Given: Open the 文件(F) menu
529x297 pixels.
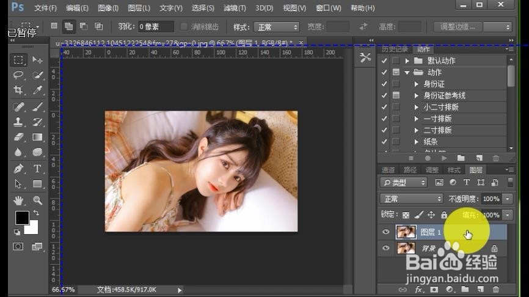Looking at the screenshot, I should (x=46, y=8).
